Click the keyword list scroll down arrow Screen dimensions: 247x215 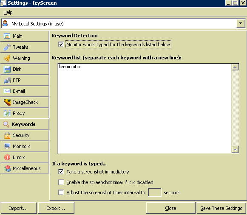(235, 150)
